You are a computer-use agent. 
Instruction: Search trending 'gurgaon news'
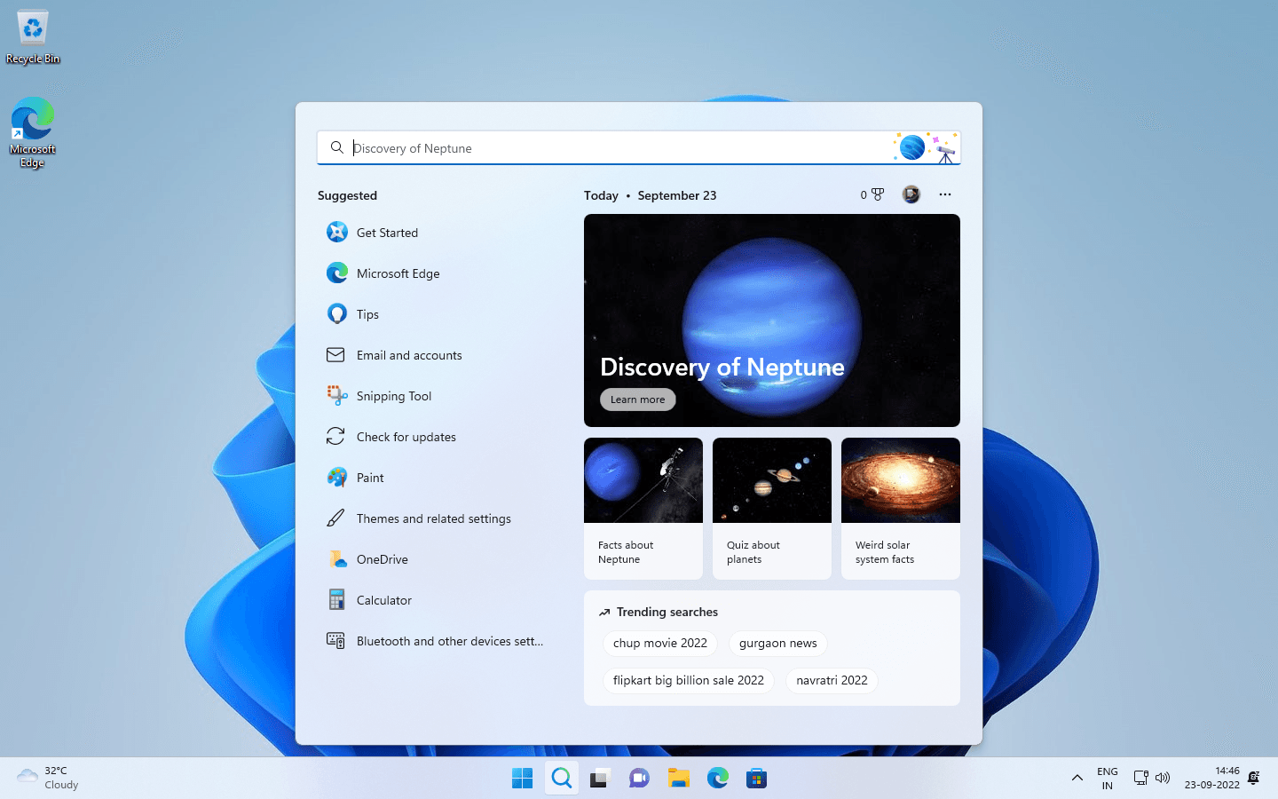point(778,644)
